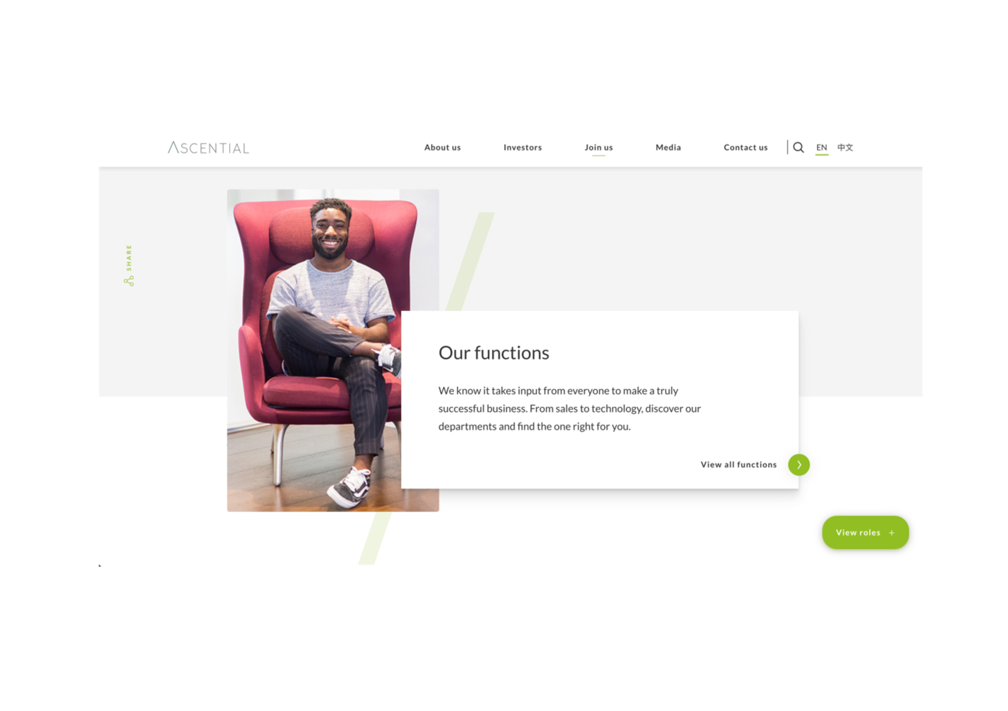The height and width of the screenshot is (711, 1008).
Task: Switch language to EN
Action: click(x=822, y=148)
